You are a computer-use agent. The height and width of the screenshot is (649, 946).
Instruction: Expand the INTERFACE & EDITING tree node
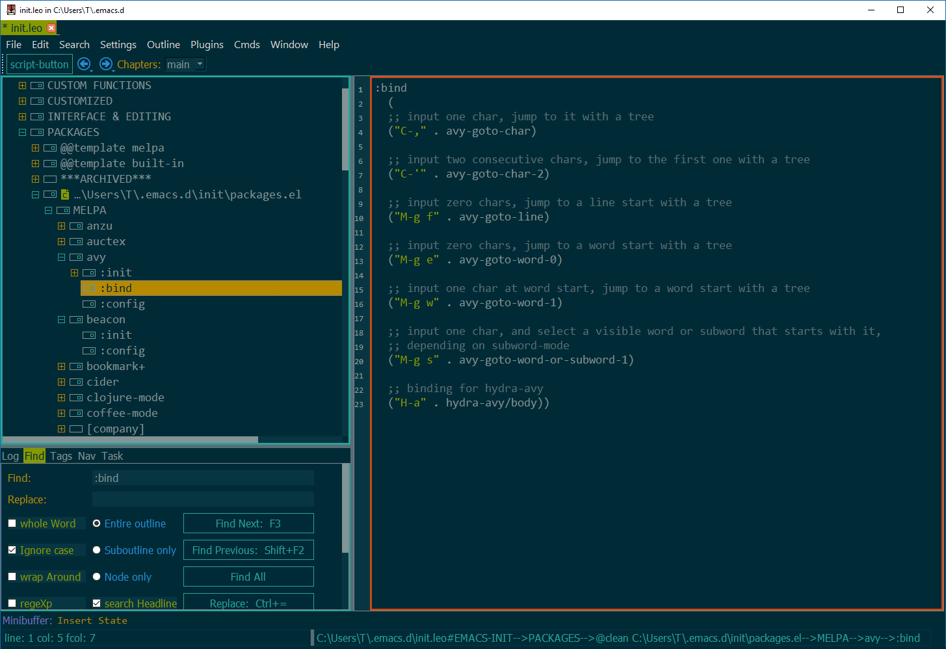pyautogui.click(x=22, y=117)
